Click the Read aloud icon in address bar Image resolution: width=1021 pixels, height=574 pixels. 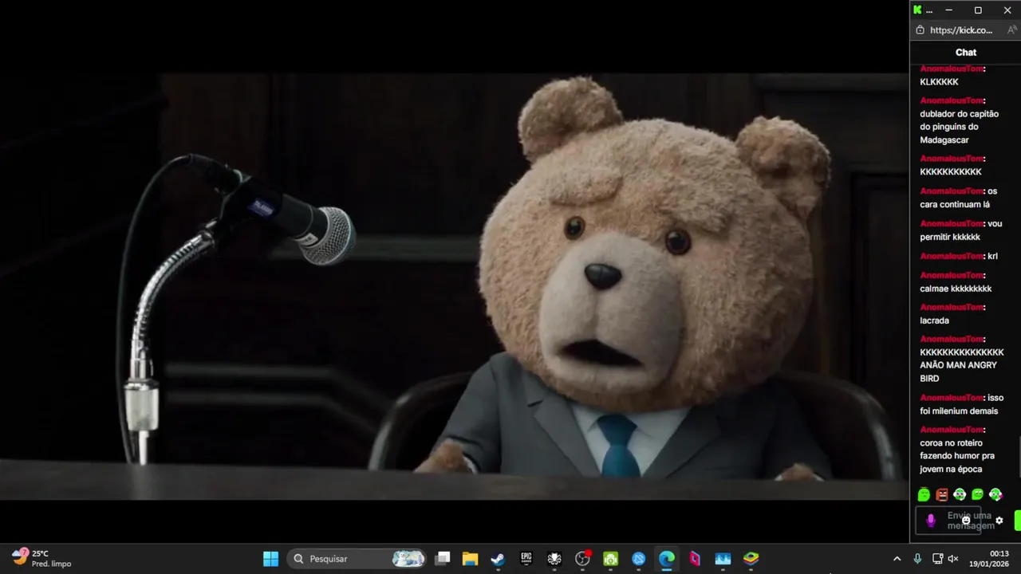(1011, 30)
